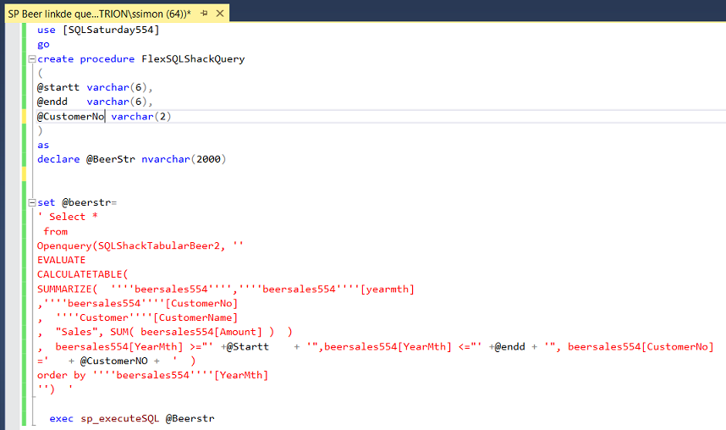This screenshot has height=430, width=726.
Task: Click exec keyword on last line
Action: coord(62,418)
